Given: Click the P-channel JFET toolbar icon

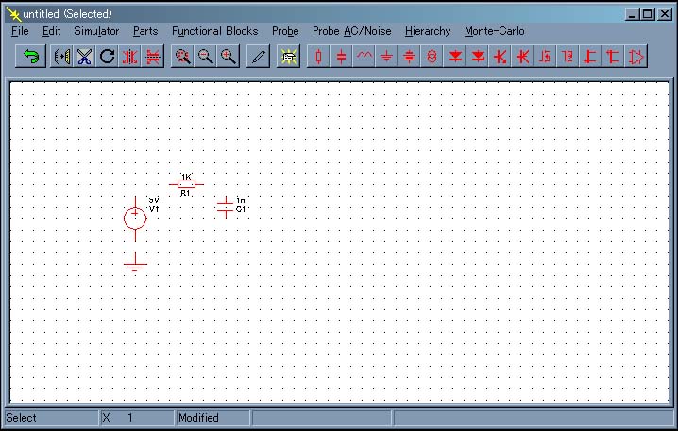Looking at the screenshot, I should [x=613, y=57].
